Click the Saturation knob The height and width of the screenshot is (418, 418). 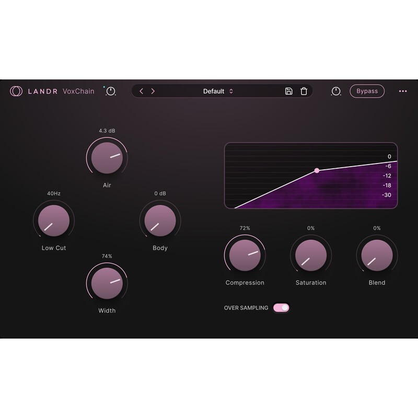(311, 256)
